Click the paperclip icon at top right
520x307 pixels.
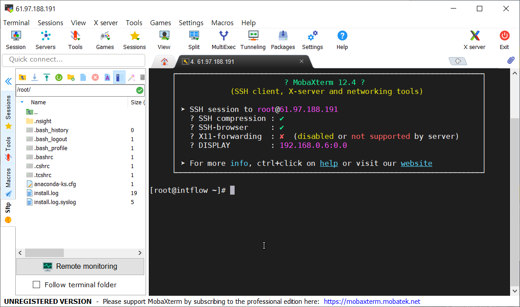511,60
